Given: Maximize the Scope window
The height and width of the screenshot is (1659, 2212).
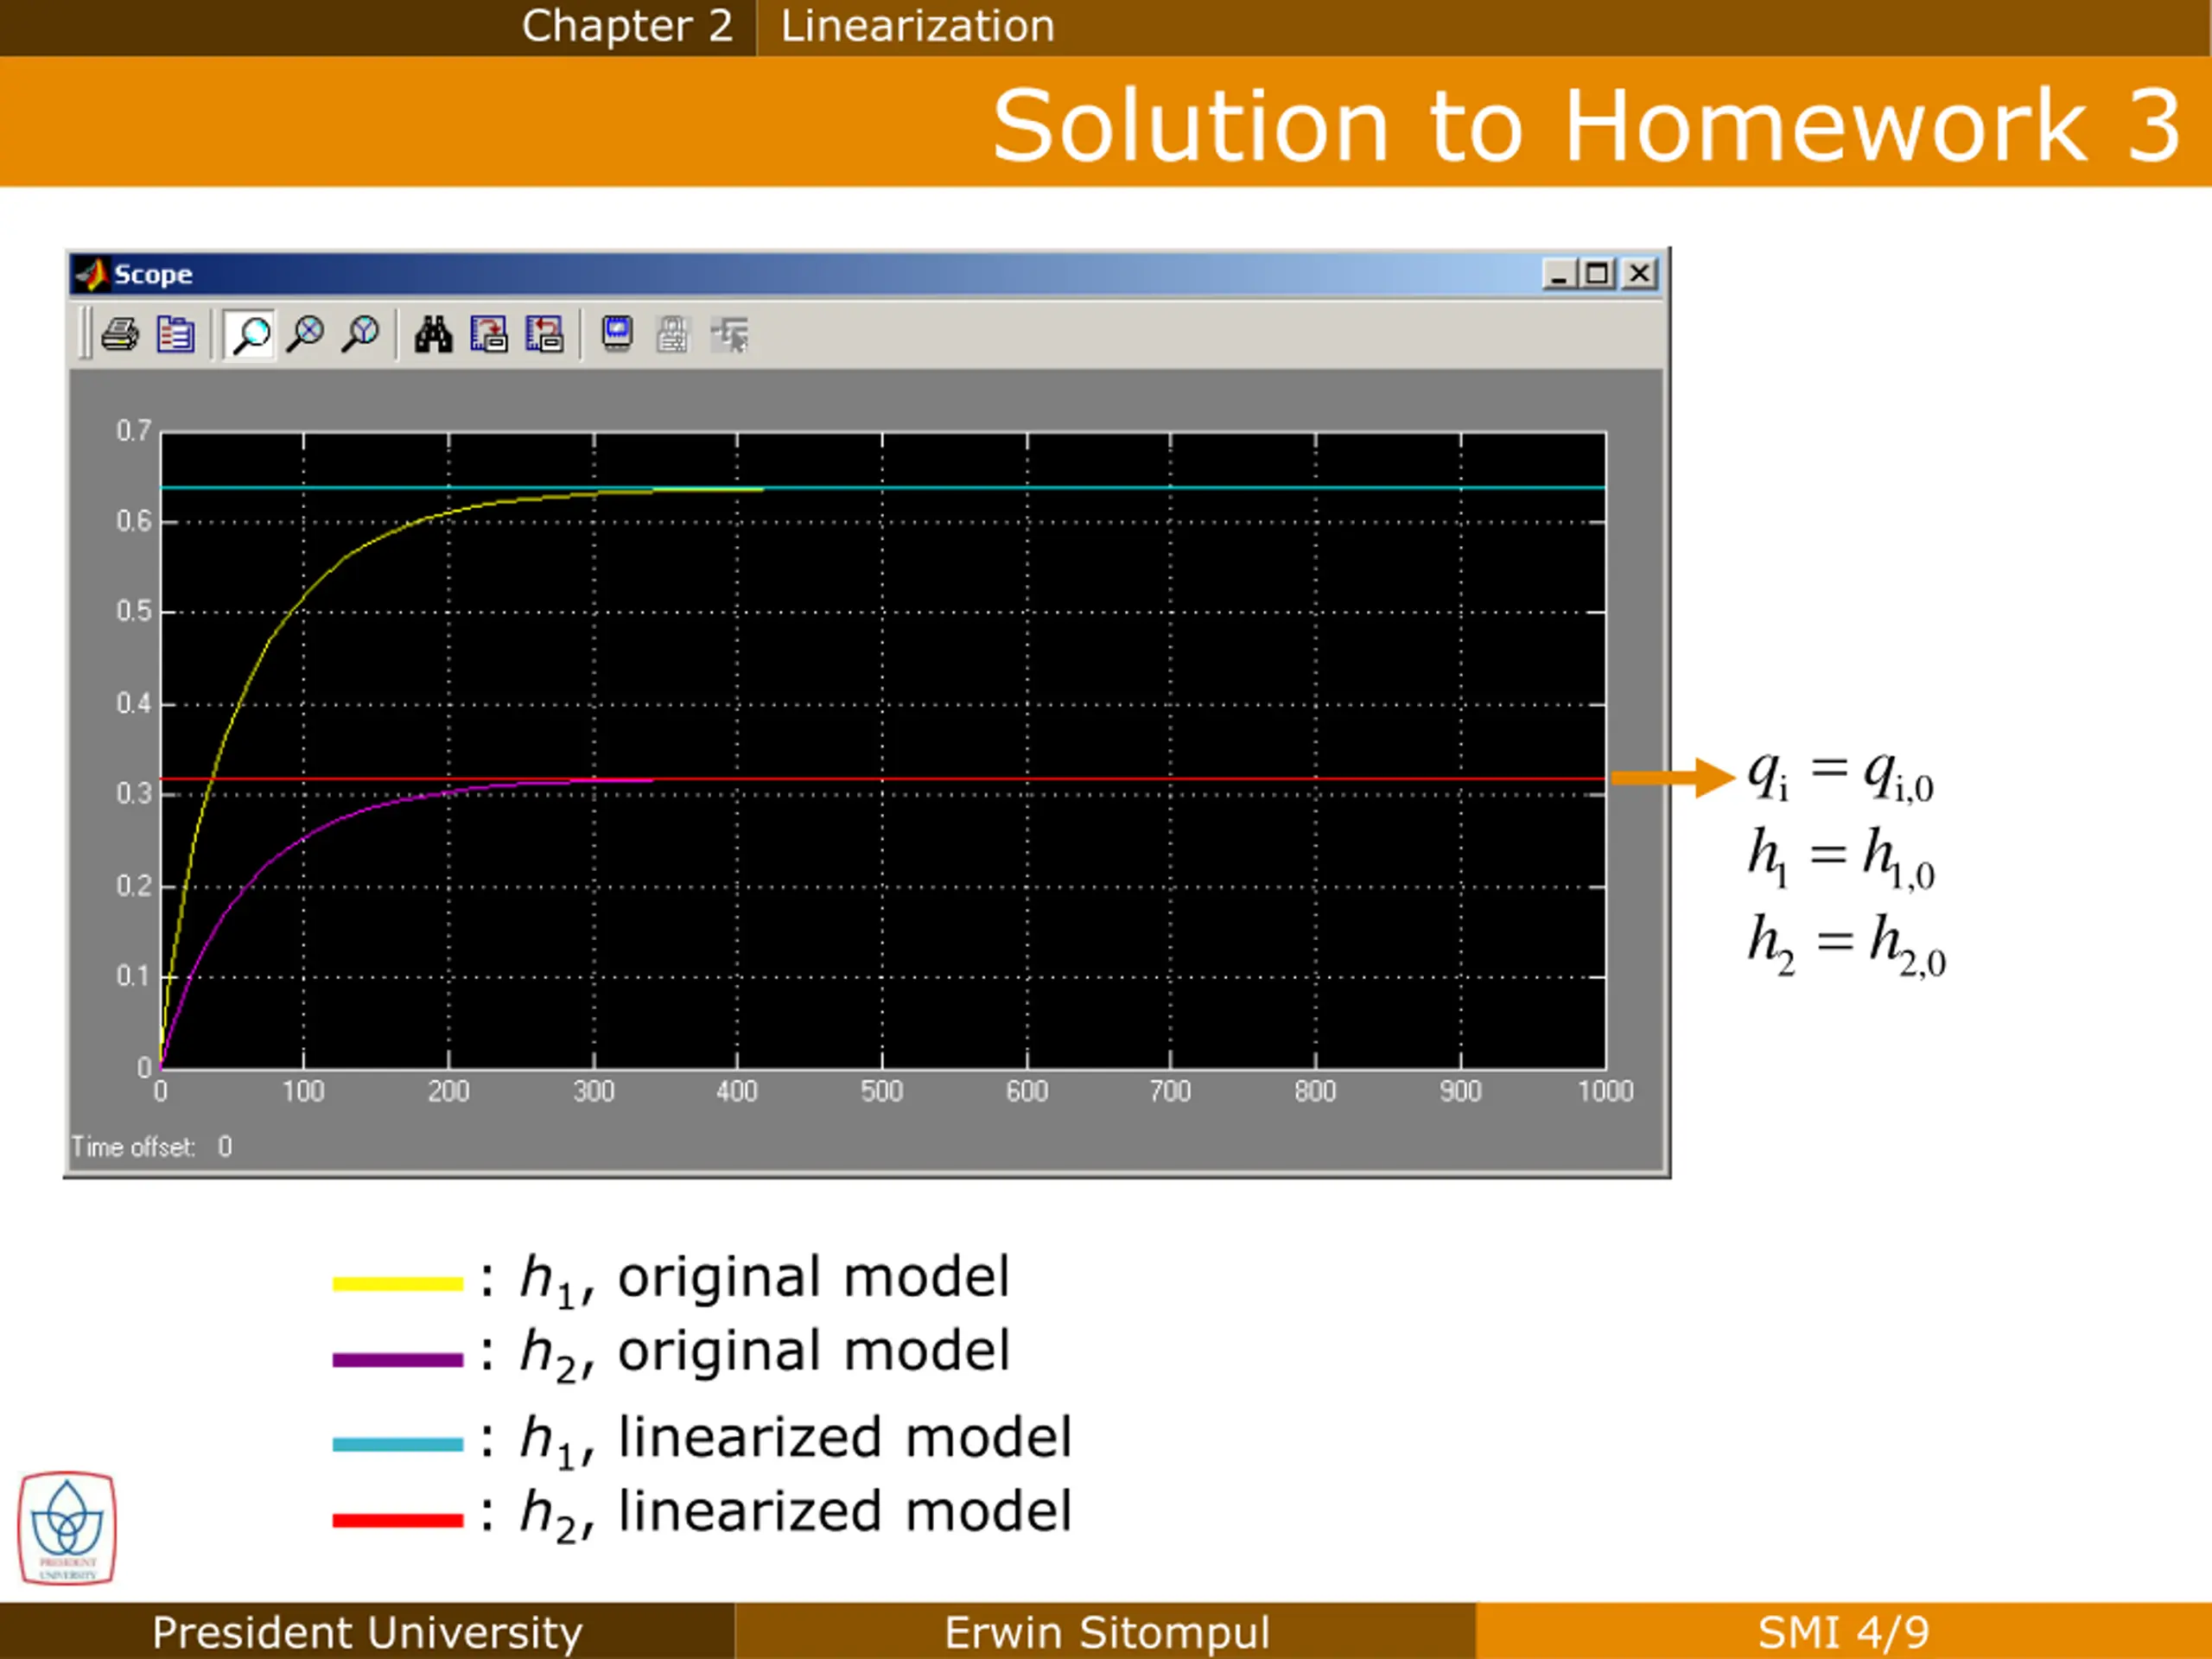Looking at the screenshot, I should click(x=1598, y=273).
